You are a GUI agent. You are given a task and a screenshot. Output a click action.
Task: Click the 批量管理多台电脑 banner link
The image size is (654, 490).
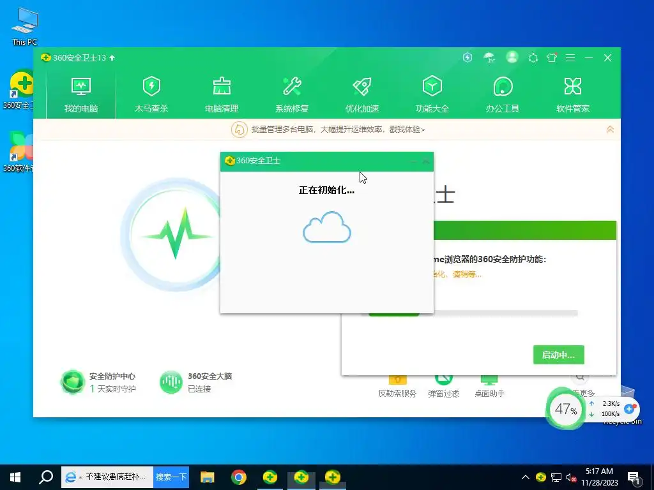tap(338, 130)
